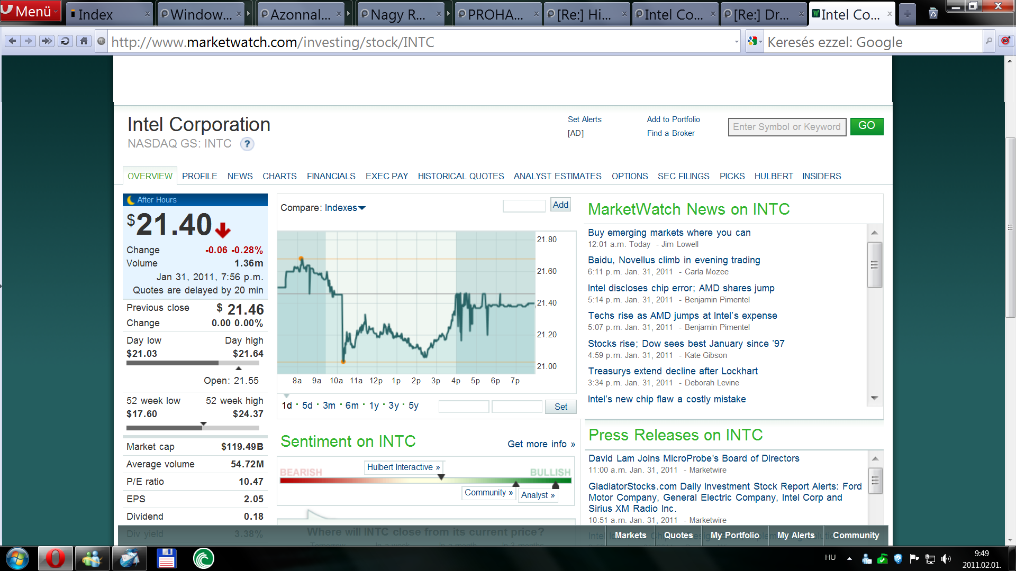This screenshot has width=1016, height=571.
Task: Open 'Buy emerging markets where you can'
Action: [x=669, y=233]
